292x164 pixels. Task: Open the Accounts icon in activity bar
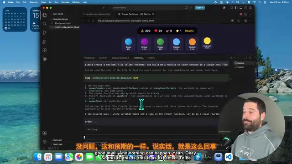tap(45, 133)
